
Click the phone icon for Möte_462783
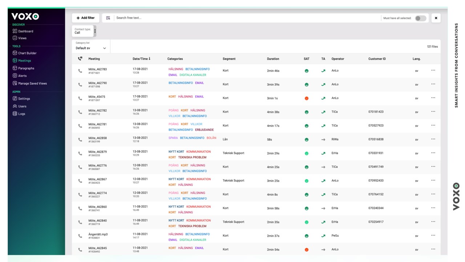[x=80, y=71]
